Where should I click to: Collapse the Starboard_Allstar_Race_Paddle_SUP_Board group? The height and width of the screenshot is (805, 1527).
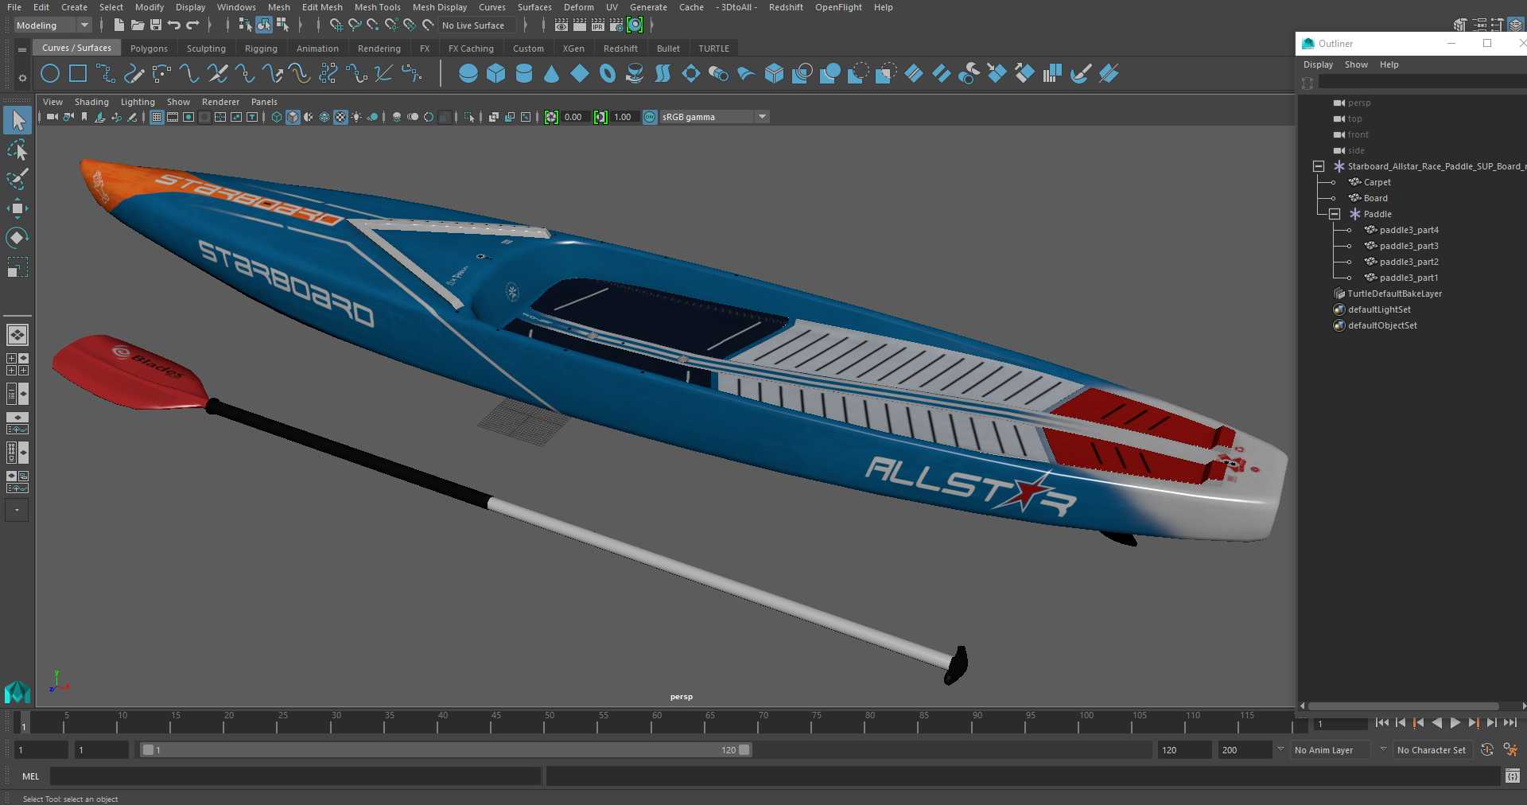pos(1319,166)
